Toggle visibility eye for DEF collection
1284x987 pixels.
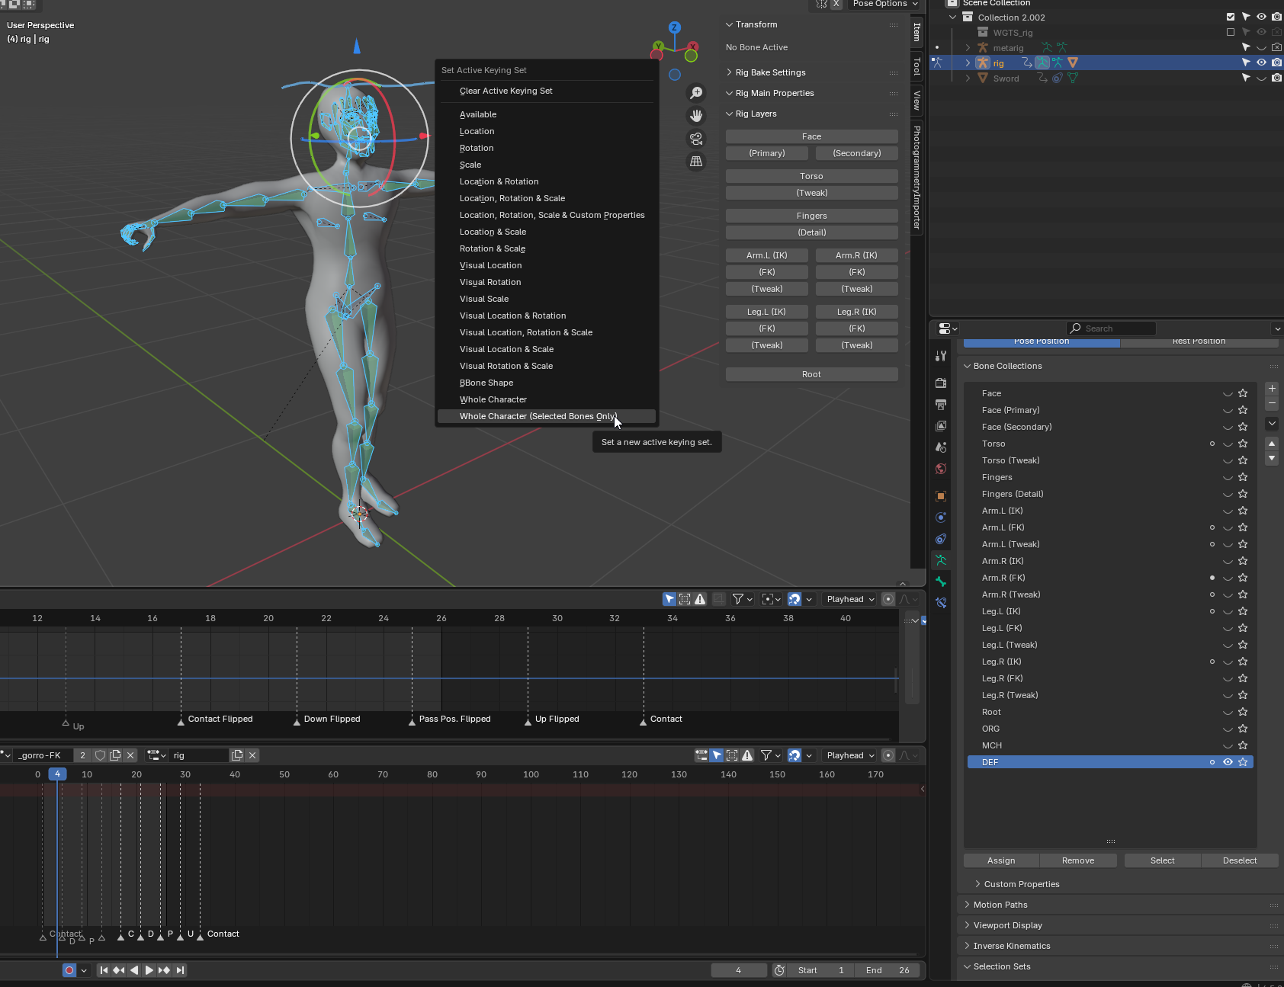(1228, 762)
